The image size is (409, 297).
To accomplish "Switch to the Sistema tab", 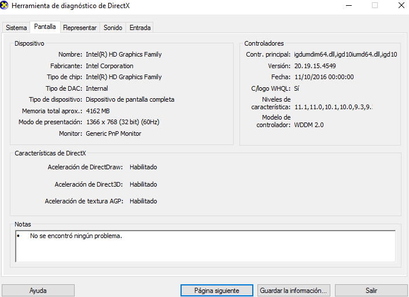I will (x=16, y=28).
